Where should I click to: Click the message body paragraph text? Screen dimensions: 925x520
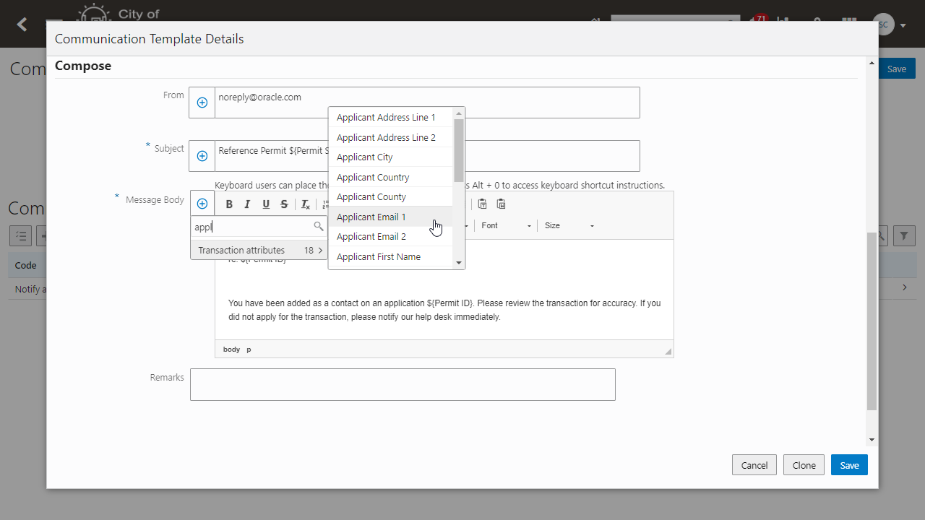(x=444, y=310)
